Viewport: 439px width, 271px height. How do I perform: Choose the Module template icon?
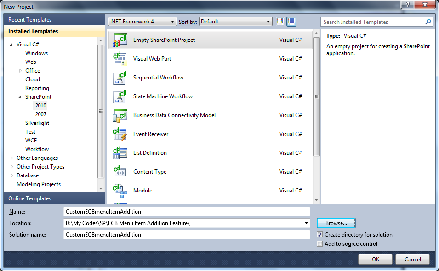(120, 191)
